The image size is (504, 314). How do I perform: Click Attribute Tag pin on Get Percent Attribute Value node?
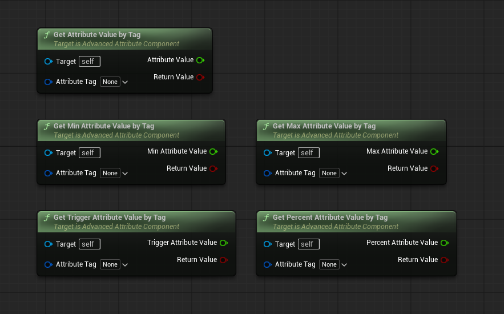[268, 264]
